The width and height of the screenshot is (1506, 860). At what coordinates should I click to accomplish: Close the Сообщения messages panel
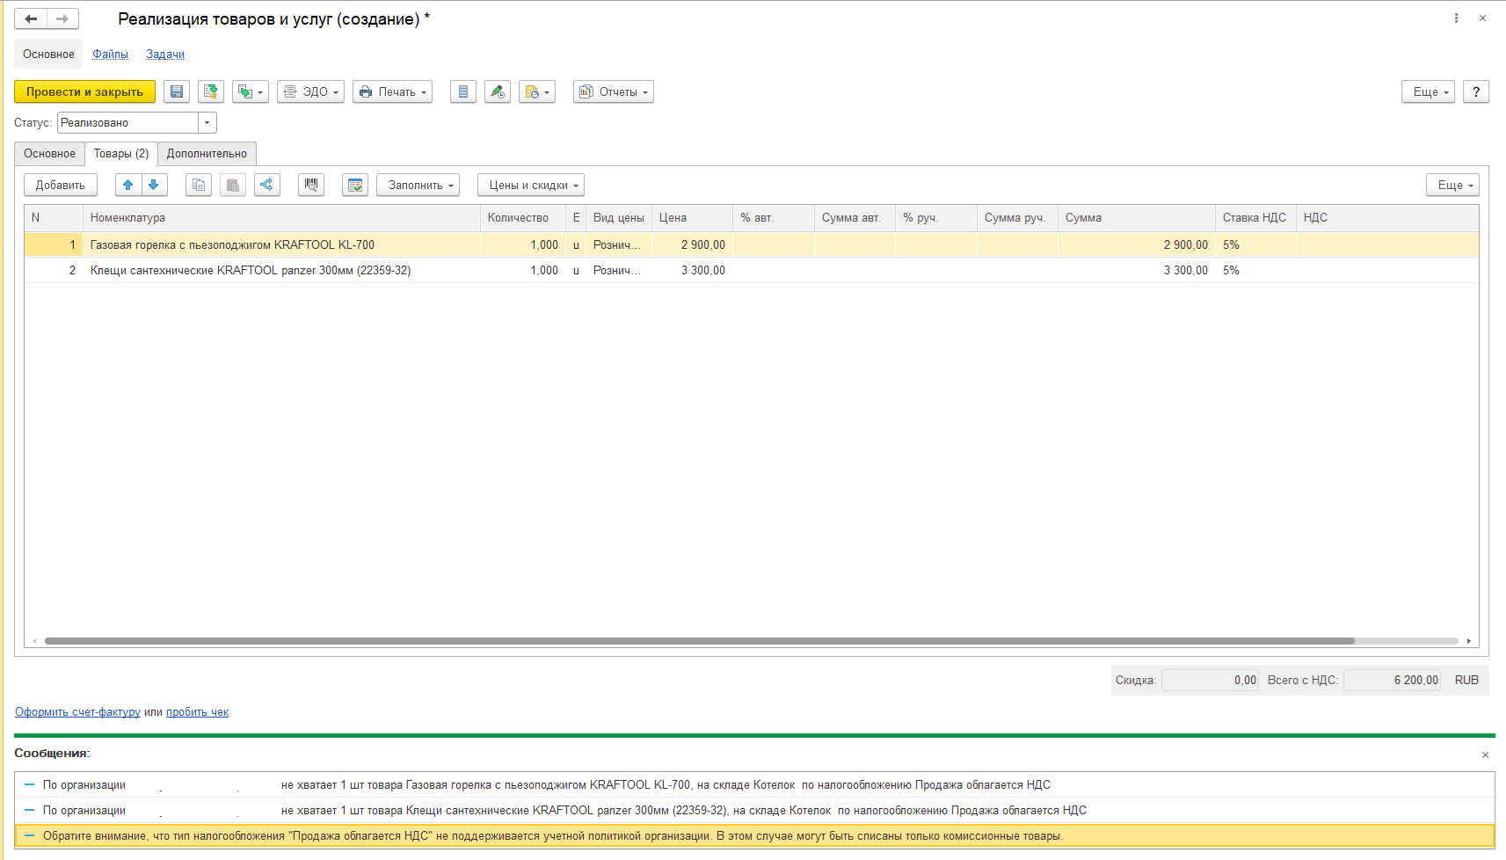[1485, 754]
